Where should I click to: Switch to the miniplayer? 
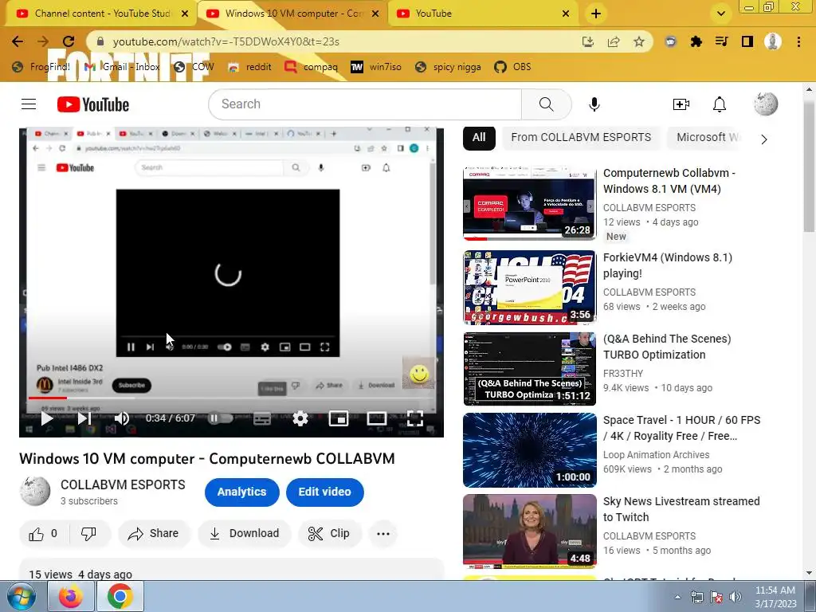338,418
